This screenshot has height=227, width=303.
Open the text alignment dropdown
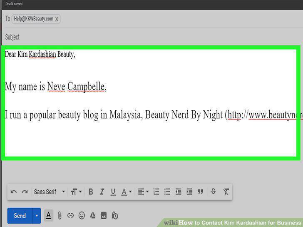tap(143, 192)
